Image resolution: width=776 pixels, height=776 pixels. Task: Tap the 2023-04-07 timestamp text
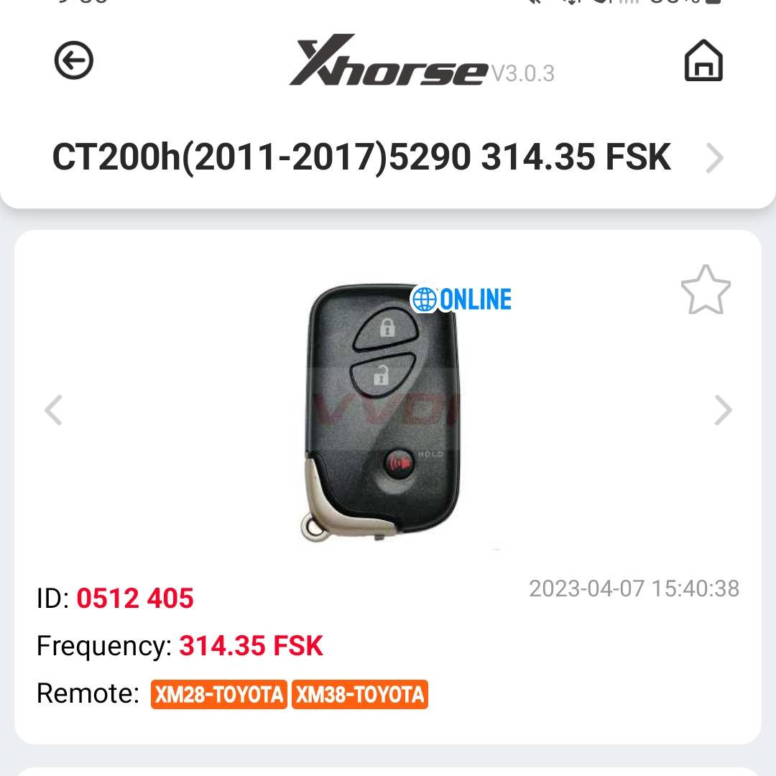pyautogui.click(x=634, y=588)
